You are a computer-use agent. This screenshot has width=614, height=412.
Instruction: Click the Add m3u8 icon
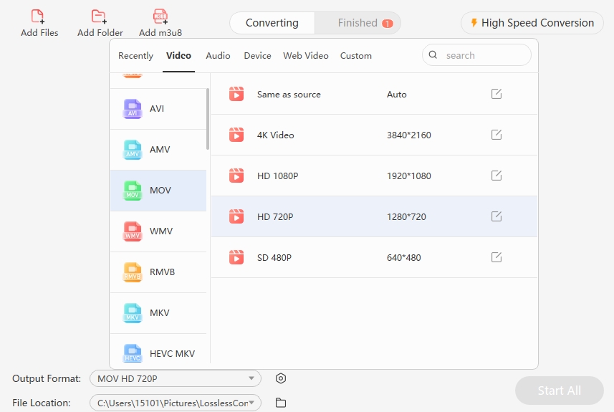coord(160,16)
